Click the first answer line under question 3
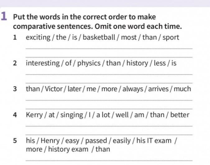The width and height of the screenshot is (210, 165). (x=109, y=100)
